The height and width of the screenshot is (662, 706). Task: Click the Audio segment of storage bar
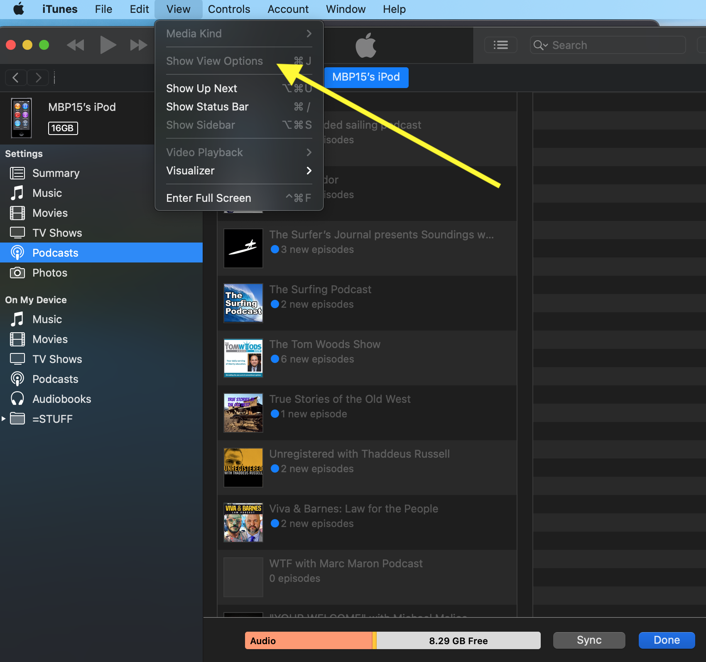[309, 640]
